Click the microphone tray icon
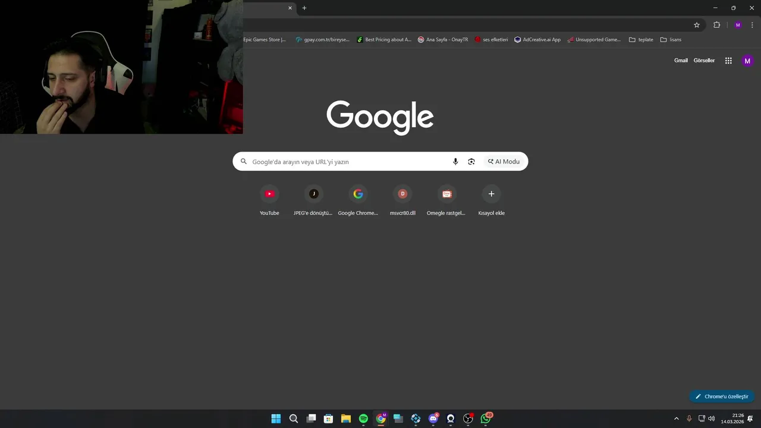The height and width of the screenshot is (428, 761). click(x=689, y=418)
